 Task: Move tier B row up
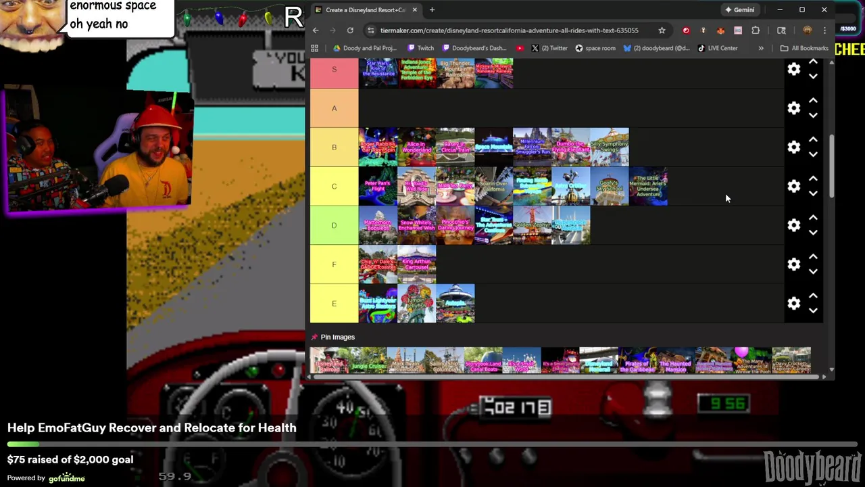pos(813,140)
